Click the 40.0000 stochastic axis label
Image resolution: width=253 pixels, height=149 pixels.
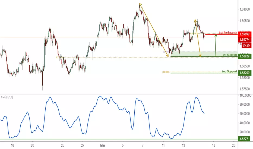pyautogui.click(x=245, y=123)
